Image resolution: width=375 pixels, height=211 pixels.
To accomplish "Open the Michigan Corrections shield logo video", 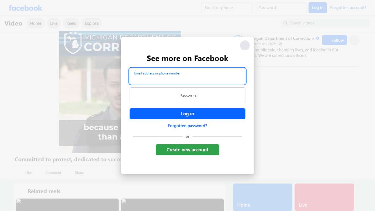I will pos(73,43).
